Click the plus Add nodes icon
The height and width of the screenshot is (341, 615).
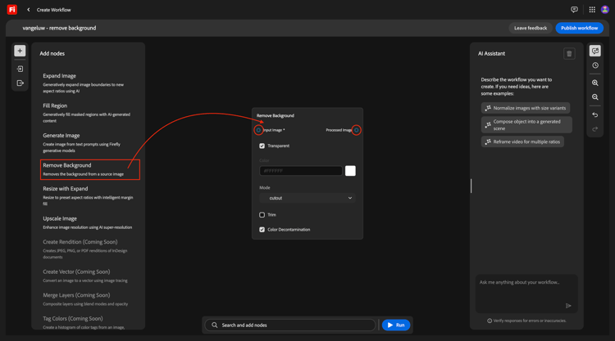click(x=20, y=51)
